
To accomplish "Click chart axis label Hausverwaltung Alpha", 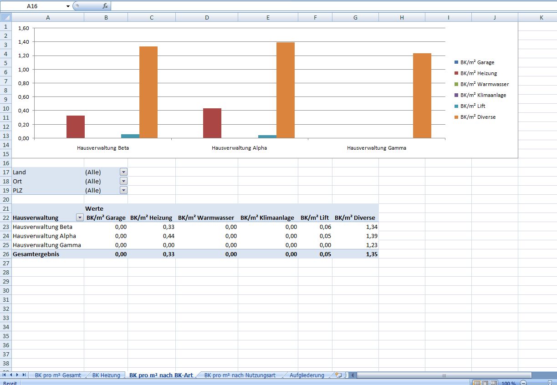I will 240,148.
